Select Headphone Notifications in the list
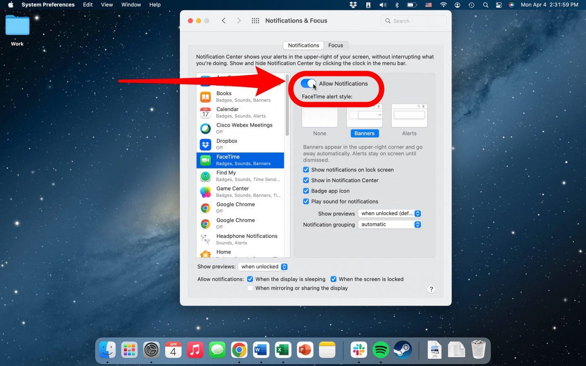The width and height of the screenshot is (586, 366). click(x=240, y=239)
